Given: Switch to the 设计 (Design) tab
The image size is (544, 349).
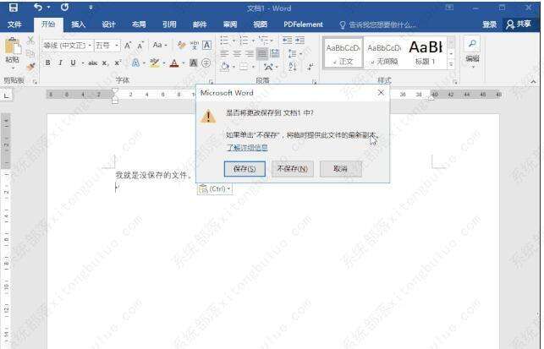Looking at the screenshot, I should click(108, 25).
